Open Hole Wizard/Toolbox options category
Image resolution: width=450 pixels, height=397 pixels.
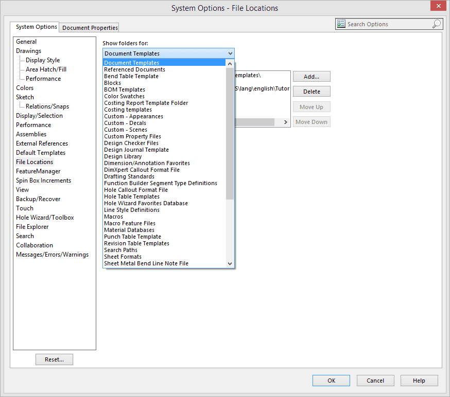click(x=45, y=218)
